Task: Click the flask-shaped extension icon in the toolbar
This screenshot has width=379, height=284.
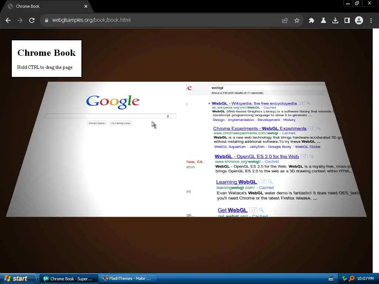Action: point(323,21)
